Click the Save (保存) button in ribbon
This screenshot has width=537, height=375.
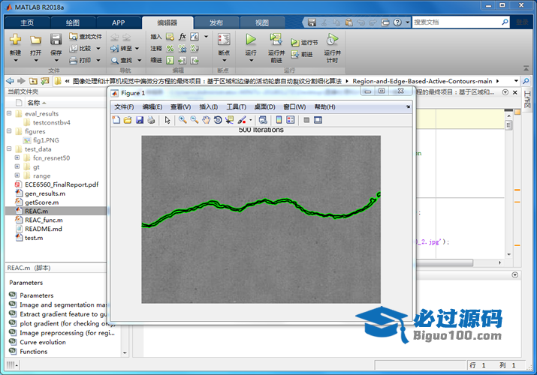coord(56,43)
